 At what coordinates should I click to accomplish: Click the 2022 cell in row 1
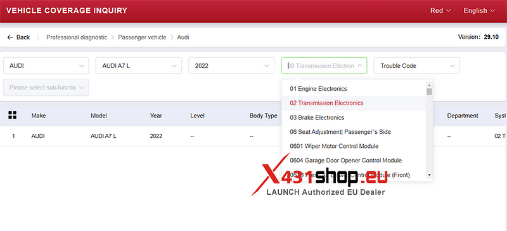[x=156, y=136]
